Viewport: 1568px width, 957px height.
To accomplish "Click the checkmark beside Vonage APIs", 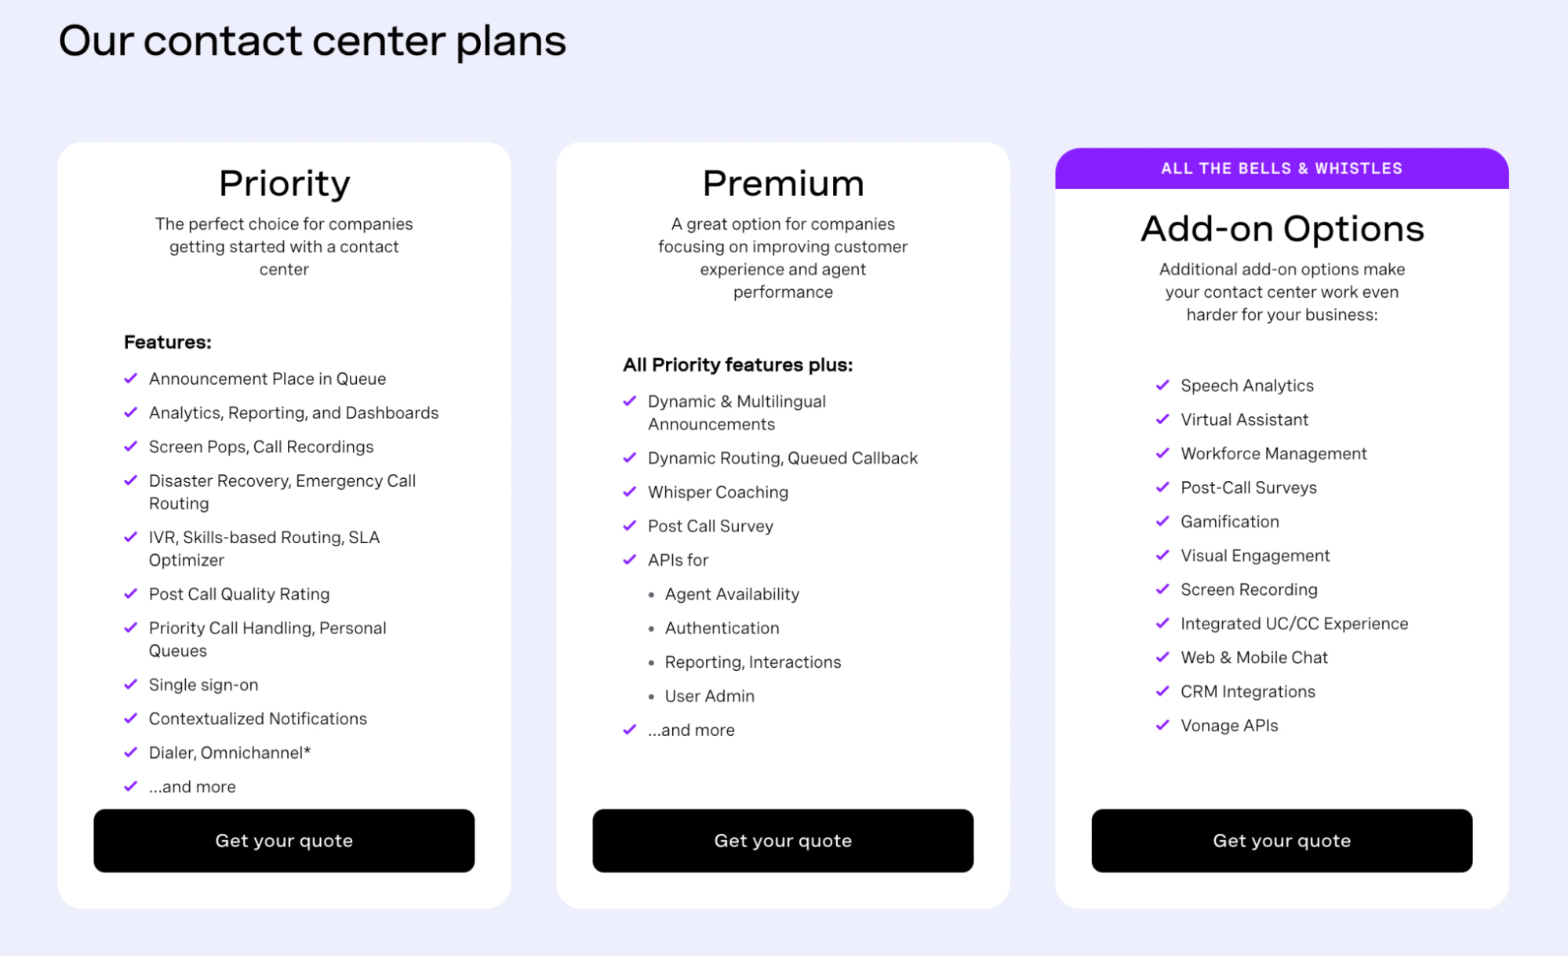I will coord(1162,725).
